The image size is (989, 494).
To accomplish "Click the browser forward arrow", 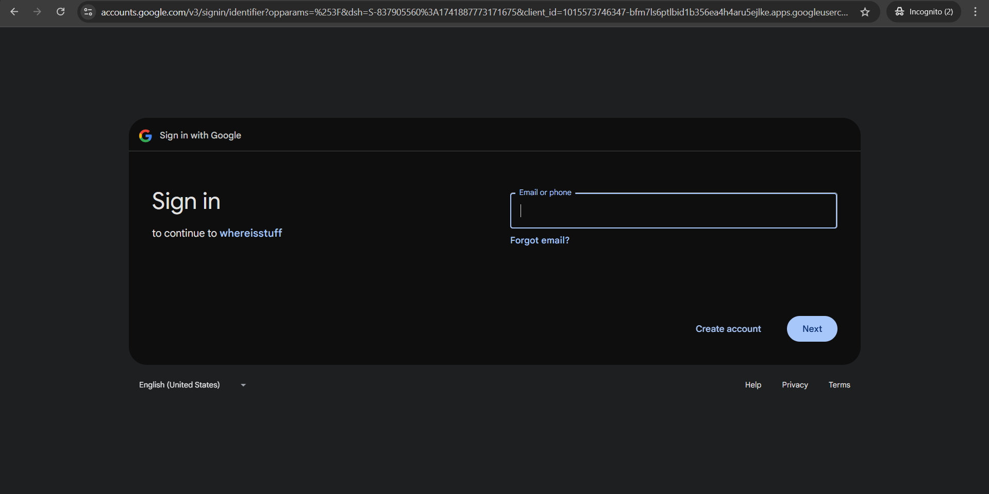I will click(x=37, y=11).
